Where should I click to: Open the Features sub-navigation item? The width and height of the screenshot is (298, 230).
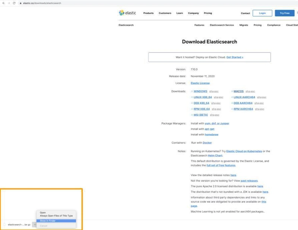coord(199,25)
